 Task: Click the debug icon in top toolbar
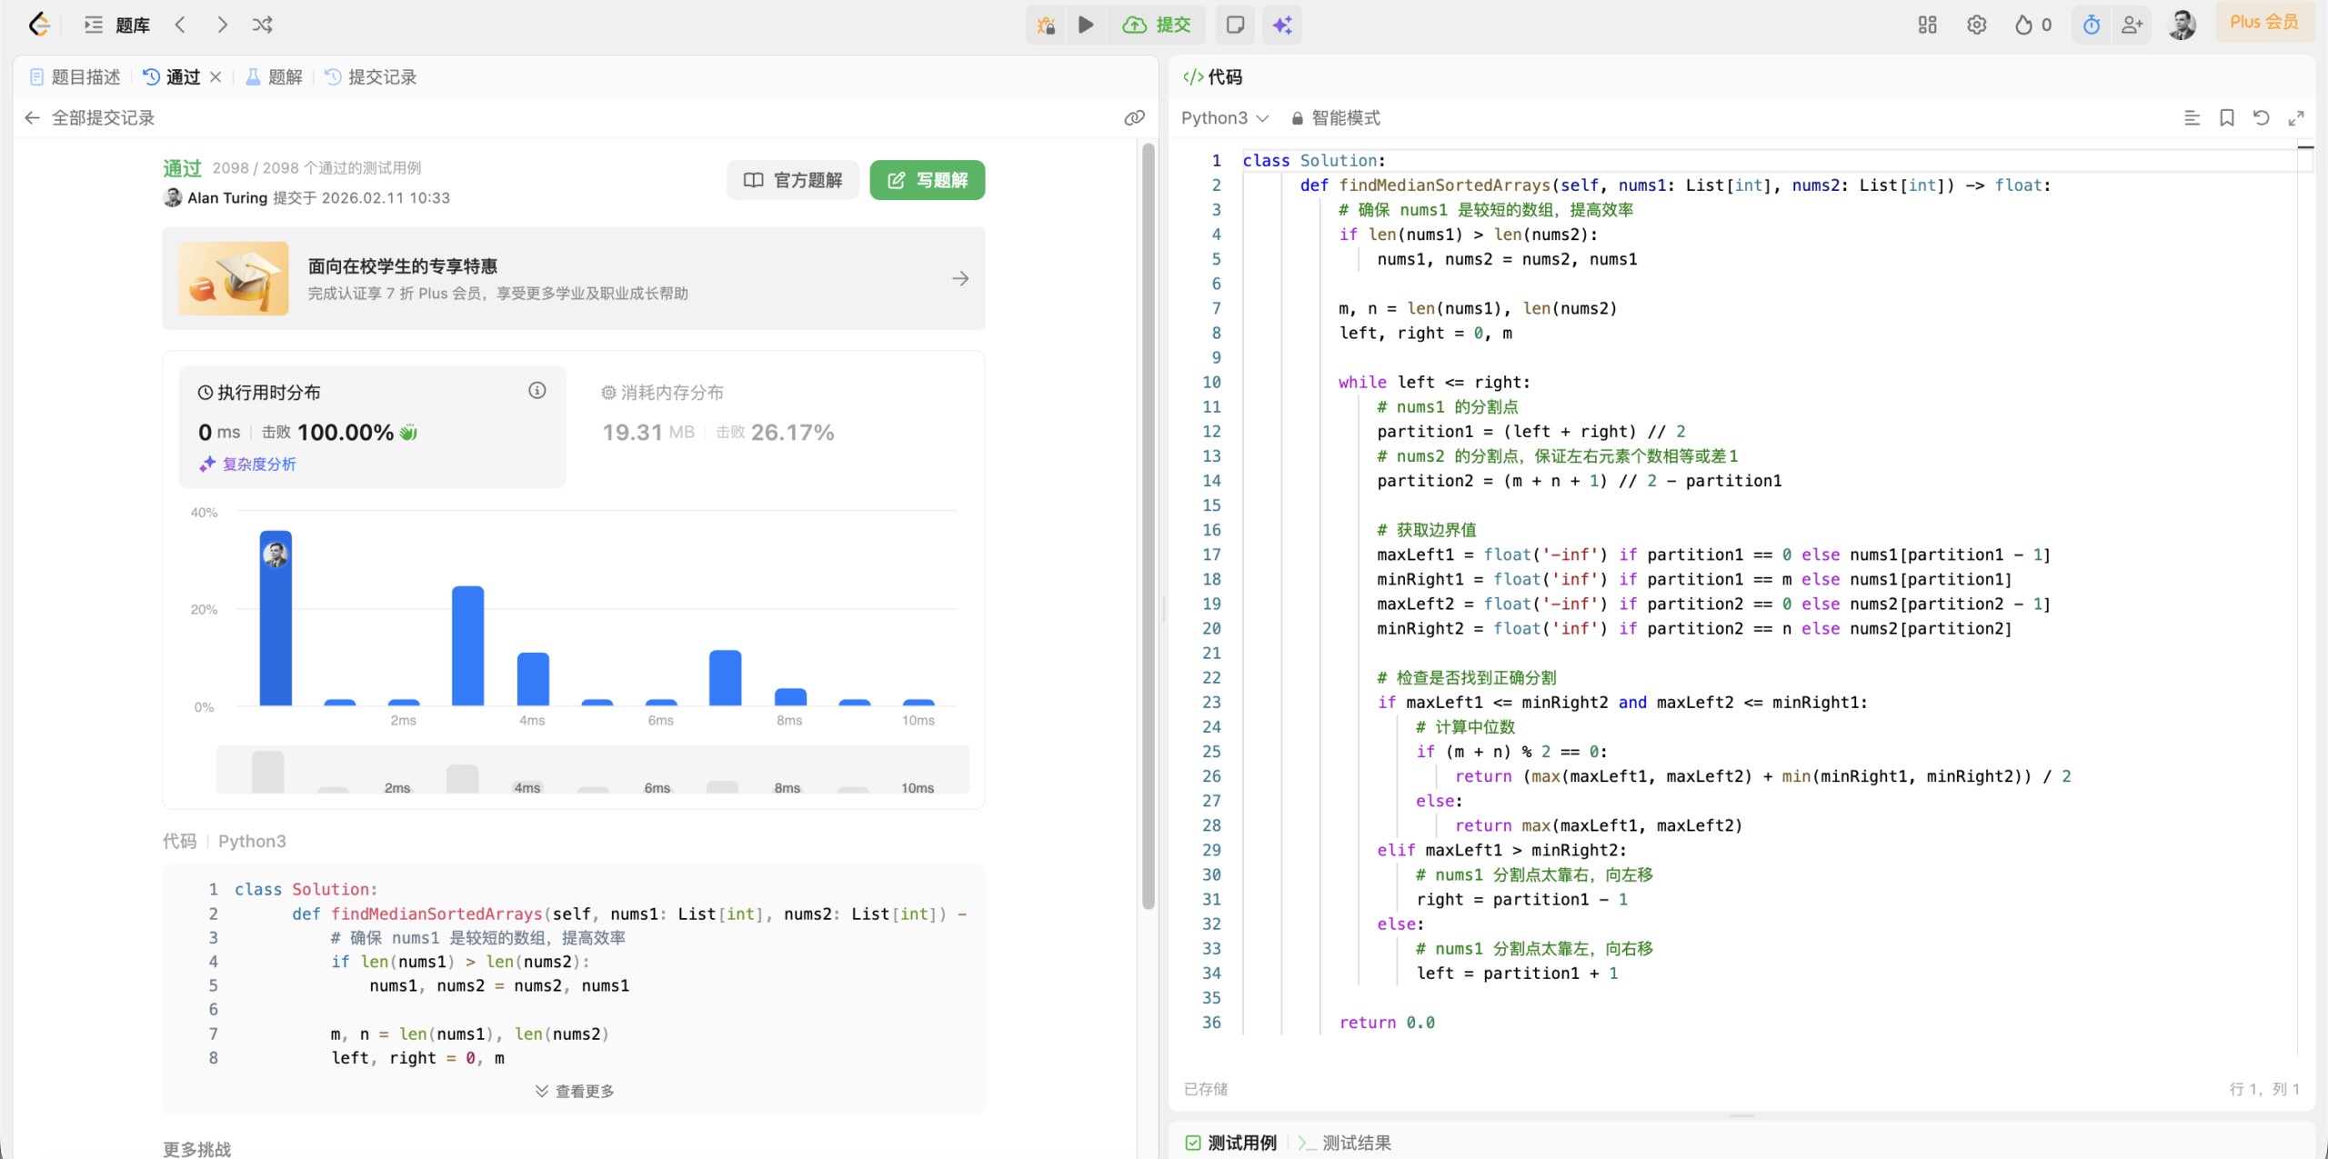tap(1047, 25)
